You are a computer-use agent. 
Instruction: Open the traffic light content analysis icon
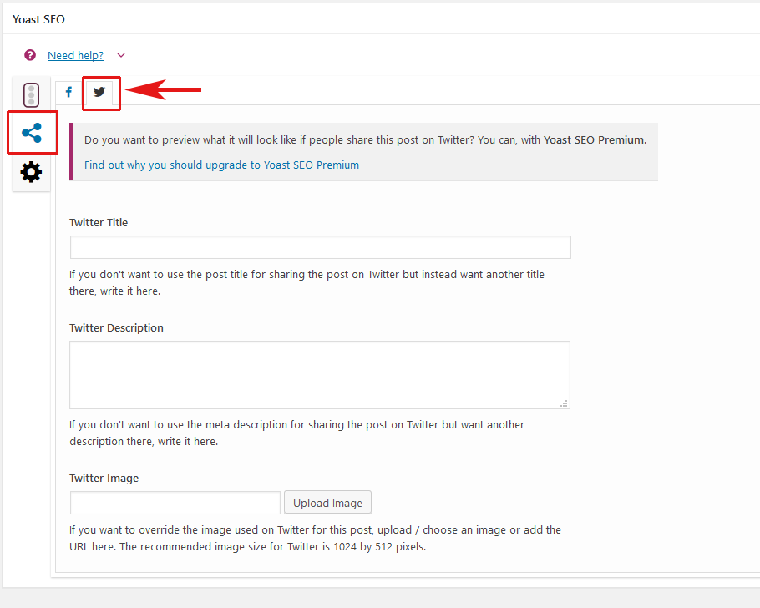click(32, 94)
